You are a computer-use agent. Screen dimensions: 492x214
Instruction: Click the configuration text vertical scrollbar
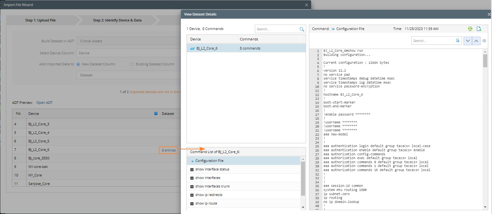pyautogui.click(x=485, y=61)
